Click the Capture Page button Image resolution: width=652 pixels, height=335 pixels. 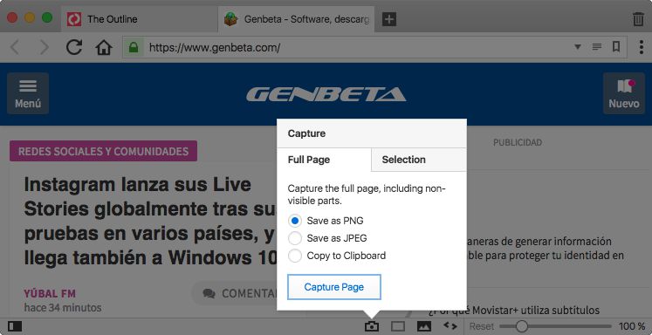tap(334, 287)
